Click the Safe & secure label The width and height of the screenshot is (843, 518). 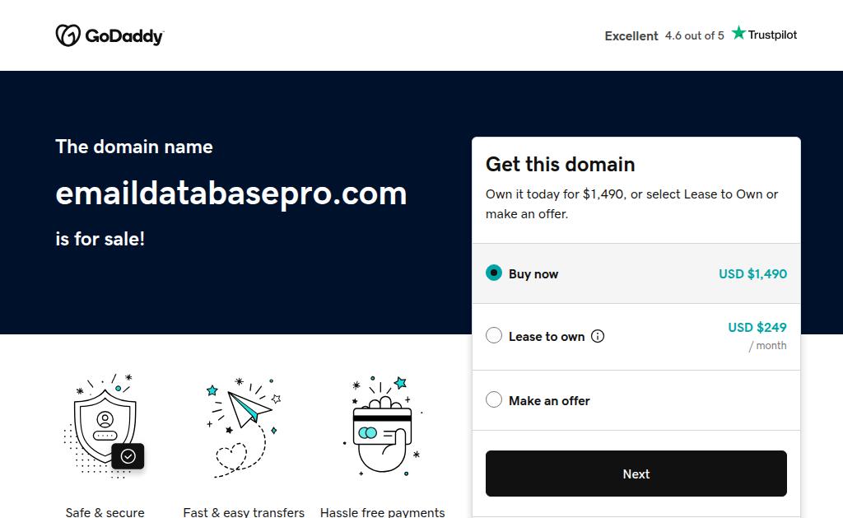coord(105,512)
